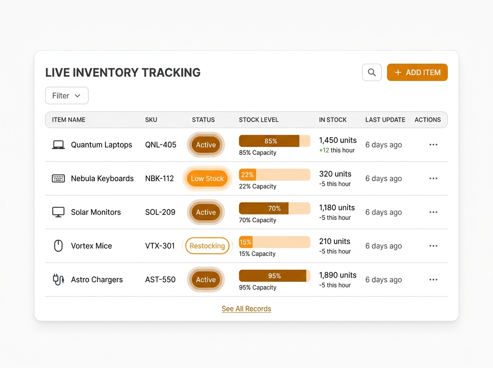This screenshot has height=368, width=493.
Task: Sort by SKU column header
Action: (151, 120)
